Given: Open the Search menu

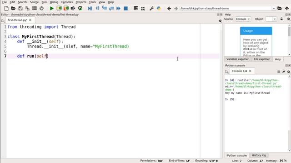Looking at the screenshot, I should click(x=22, y=2).
